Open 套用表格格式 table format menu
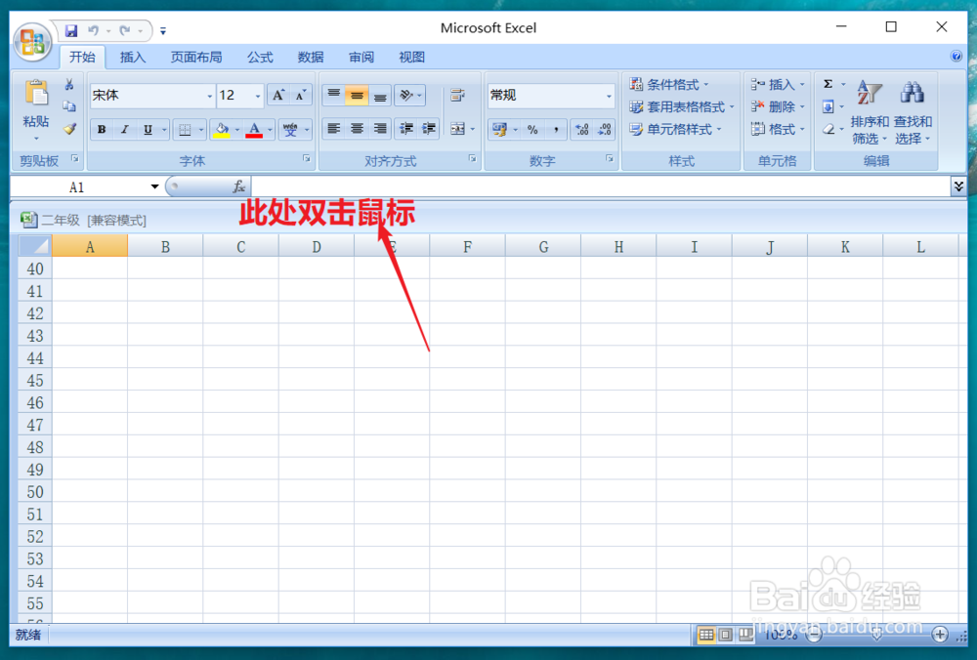The image size is (977, 660). (682, 106)
